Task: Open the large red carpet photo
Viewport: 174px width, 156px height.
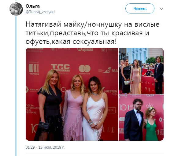Action: coord(72,94)
